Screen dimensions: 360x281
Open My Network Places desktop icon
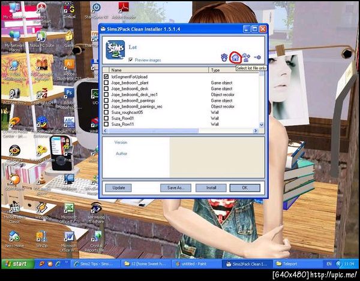click(14, 41)
